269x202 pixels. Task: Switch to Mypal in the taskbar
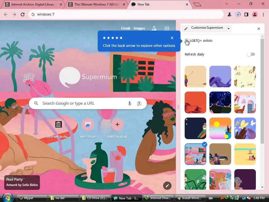point(32,198)
